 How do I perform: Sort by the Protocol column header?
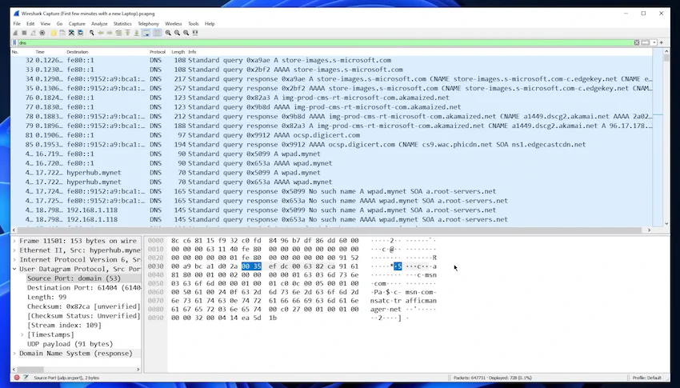pos(159,52)
